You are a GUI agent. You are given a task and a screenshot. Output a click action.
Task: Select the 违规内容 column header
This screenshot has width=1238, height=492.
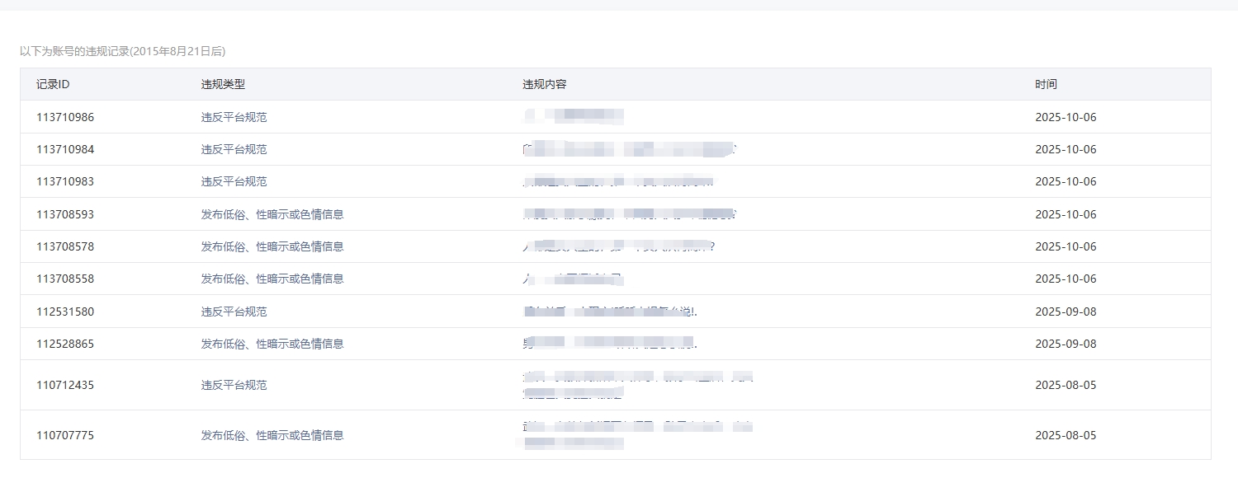pos(544,84)
